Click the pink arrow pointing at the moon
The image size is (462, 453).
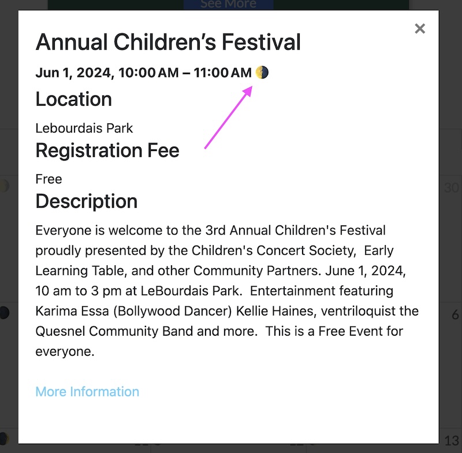click(228, 118)
